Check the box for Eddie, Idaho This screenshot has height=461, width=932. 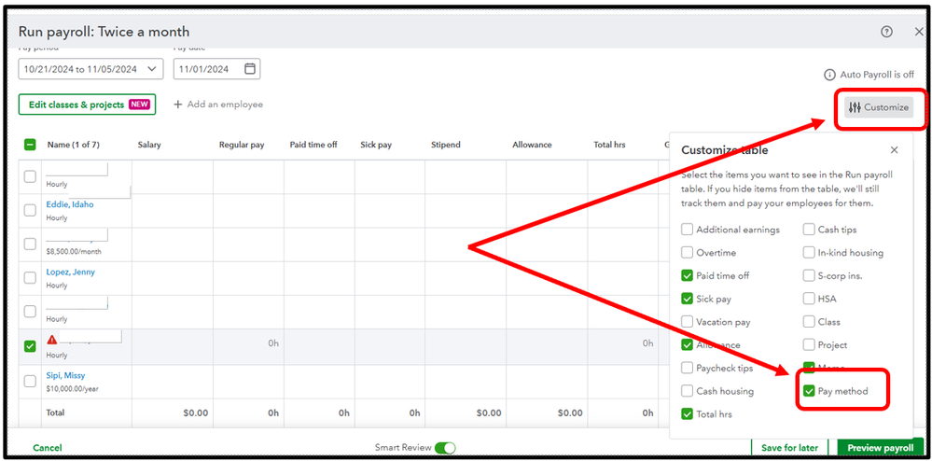coord(30,210)
